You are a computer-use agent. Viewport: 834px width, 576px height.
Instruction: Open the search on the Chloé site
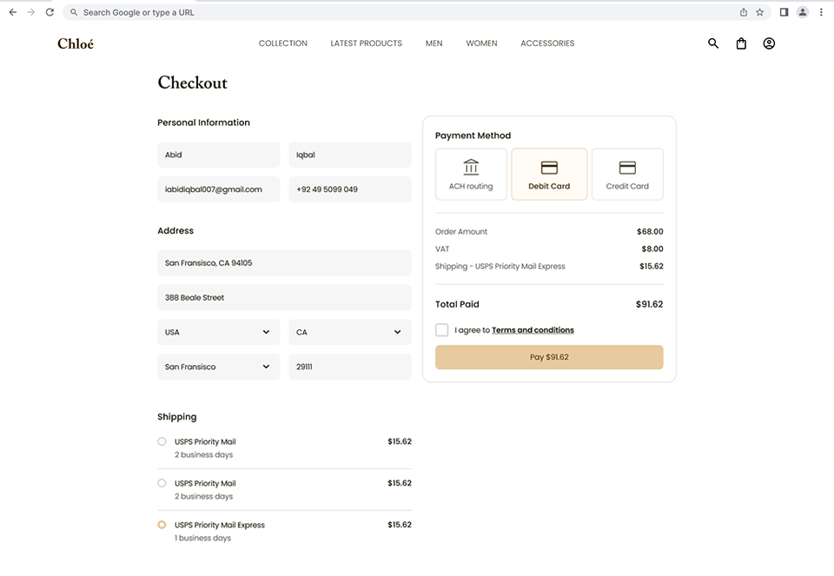tap(712, 43)
